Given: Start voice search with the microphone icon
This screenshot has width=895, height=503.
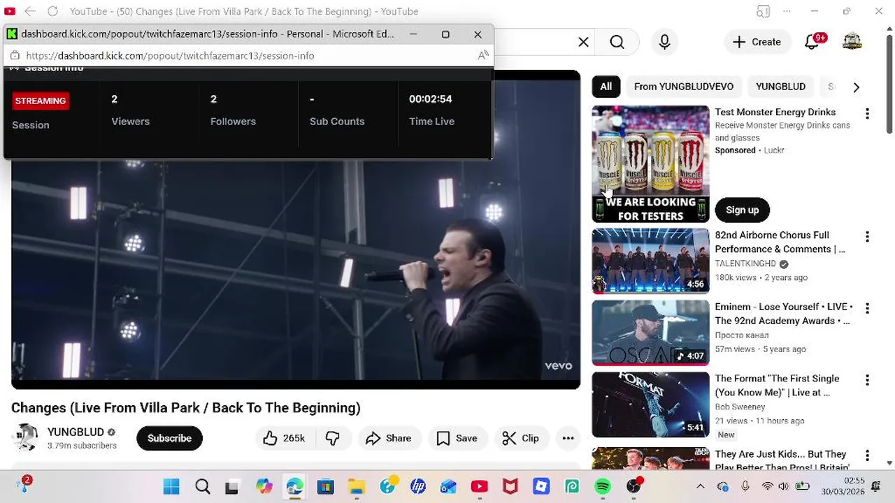Looking at the screenshot, I should point(664,42).
